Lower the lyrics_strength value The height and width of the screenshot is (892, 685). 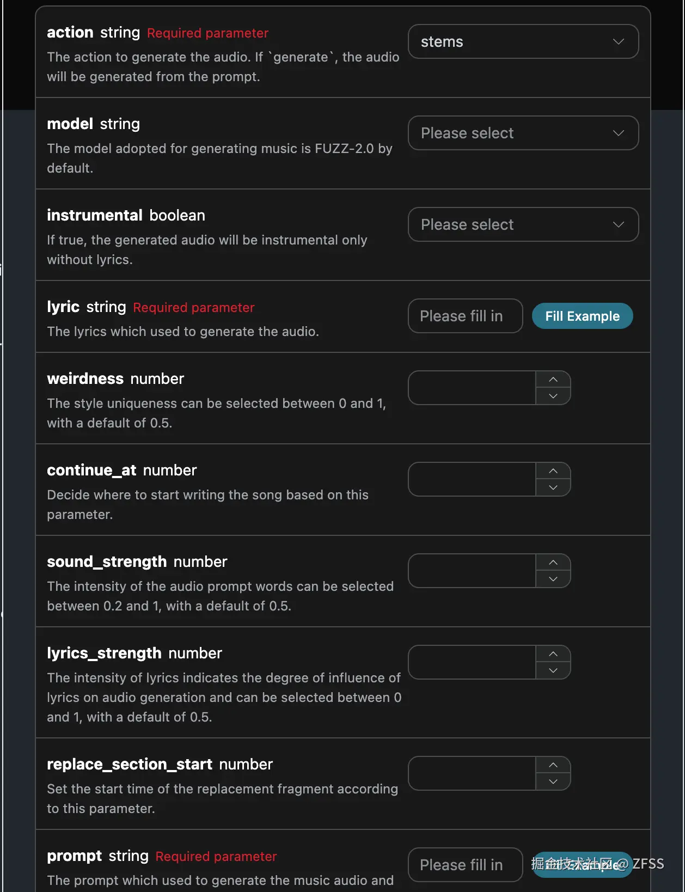click(x=553, y=670)
